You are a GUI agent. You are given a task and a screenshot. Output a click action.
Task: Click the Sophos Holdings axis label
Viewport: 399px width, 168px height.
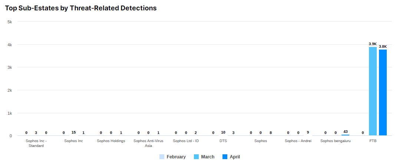coord(111,141)
